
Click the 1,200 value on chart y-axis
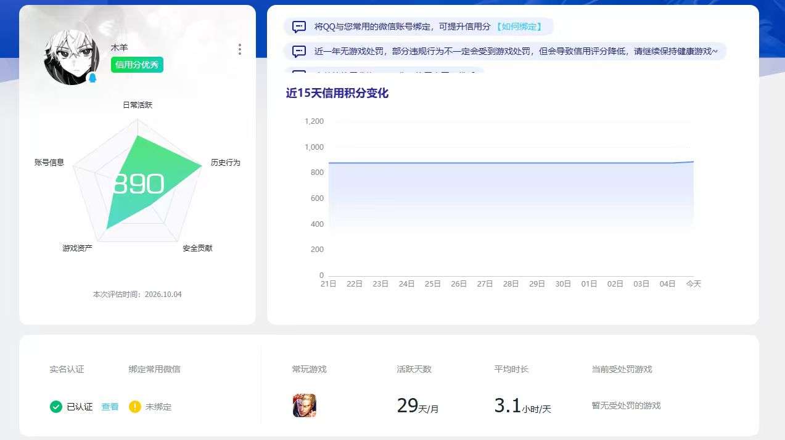pos(314,121)
